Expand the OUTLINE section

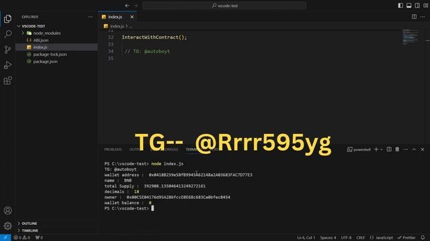(x=29, y=224)
